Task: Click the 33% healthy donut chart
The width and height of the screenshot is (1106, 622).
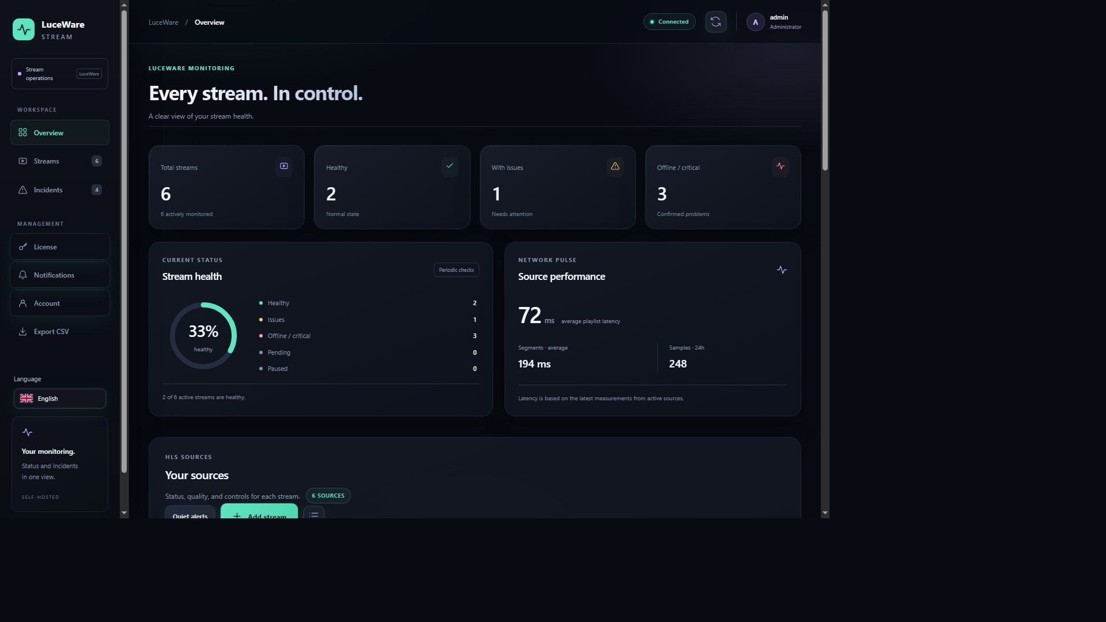Action: (x=203, y=336)
